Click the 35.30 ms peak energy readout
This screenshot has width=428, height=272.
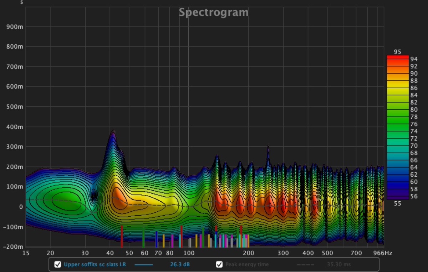click(339, 265)
